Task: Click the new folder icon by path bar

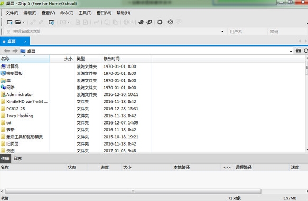Action: tap(298, 51)
